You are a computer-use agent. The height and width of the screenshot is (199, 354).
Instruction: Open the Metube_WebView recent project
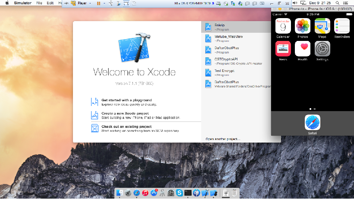[x=236, y=38]
